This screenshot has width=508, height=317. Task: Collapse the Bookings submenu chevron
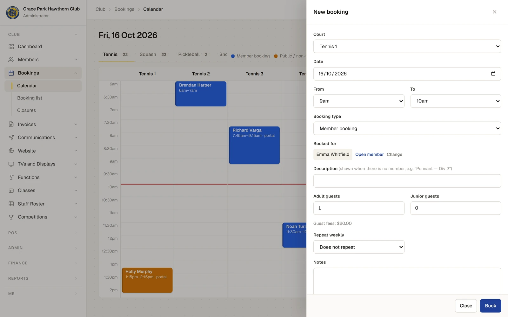pos(76,73)
